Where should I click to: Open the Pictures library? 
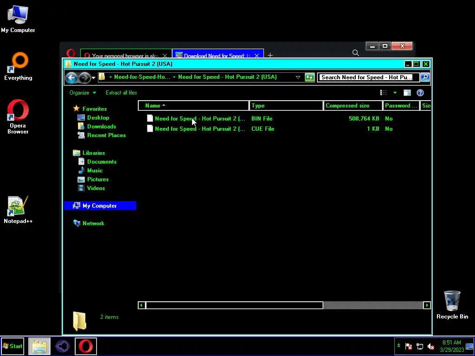click(97, 179)
